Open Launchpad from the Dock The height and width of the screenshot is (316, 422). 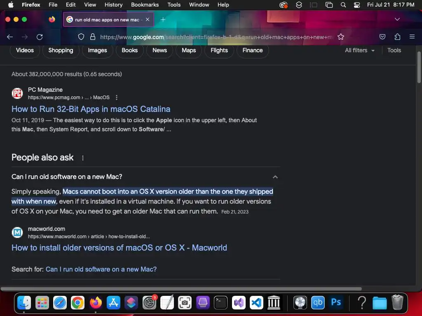click(42, 302)
